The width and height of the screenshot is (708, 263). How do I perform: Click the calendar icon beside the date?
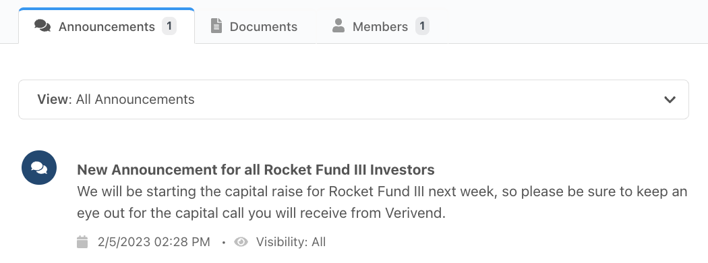coord(82,242)
